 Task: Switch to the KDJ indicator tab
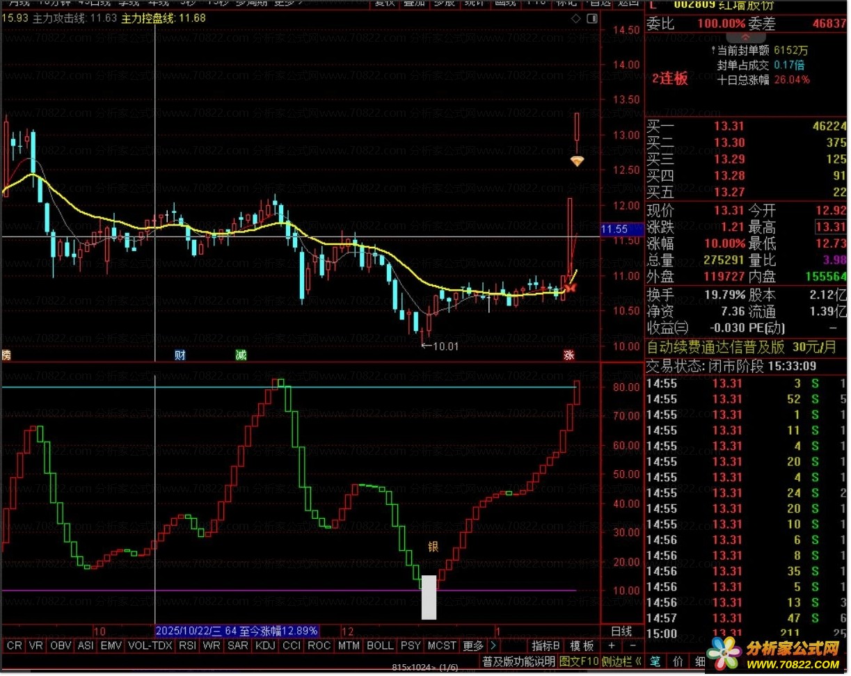265,645
